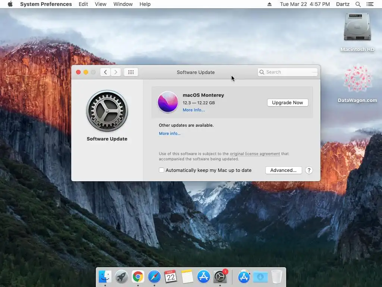Open the System Preferences menu
Screen dimensions: 382x287
(x=46, y=4)
